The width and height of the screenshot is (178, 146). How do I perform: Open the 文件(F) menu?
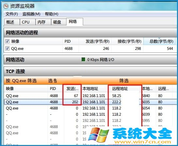click(12, 14)
